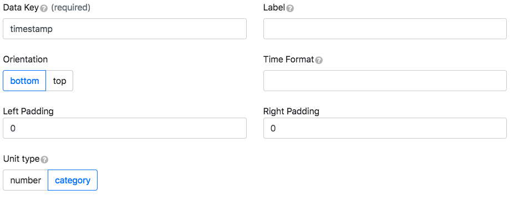The width and height of the screenshot is (514, 206).
Task: Click the Left Padding label text
Action: 28,112
